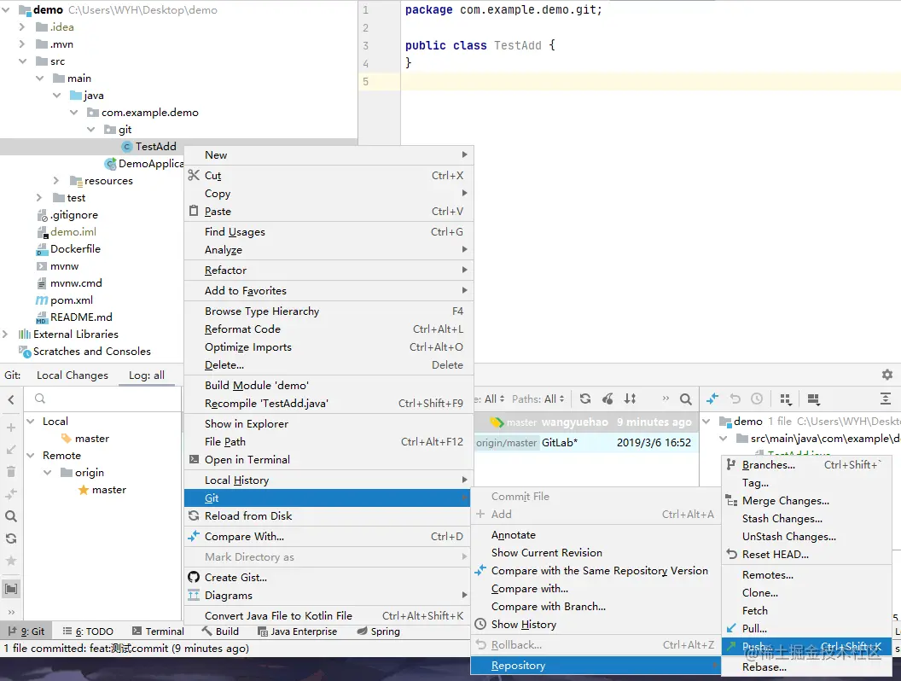
Task: Select Refactor in context menu
Action: pyautogui.click(x=328, y=271)
